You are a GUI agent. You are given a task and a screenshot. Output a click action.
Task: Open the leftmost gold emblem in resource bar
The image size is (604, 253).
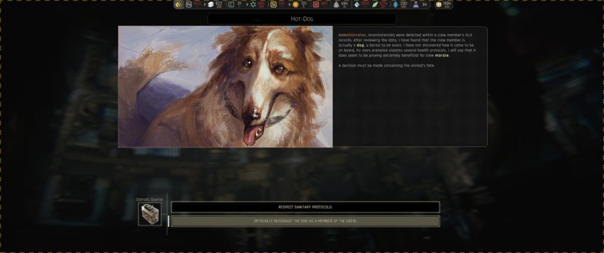point(179,5)
